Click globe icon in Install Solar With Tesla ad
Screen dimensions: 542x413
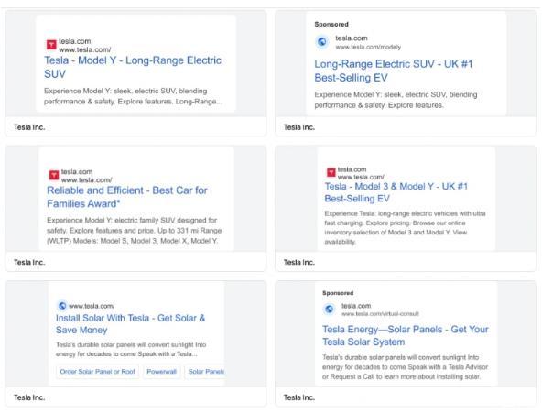click(62, 306)
